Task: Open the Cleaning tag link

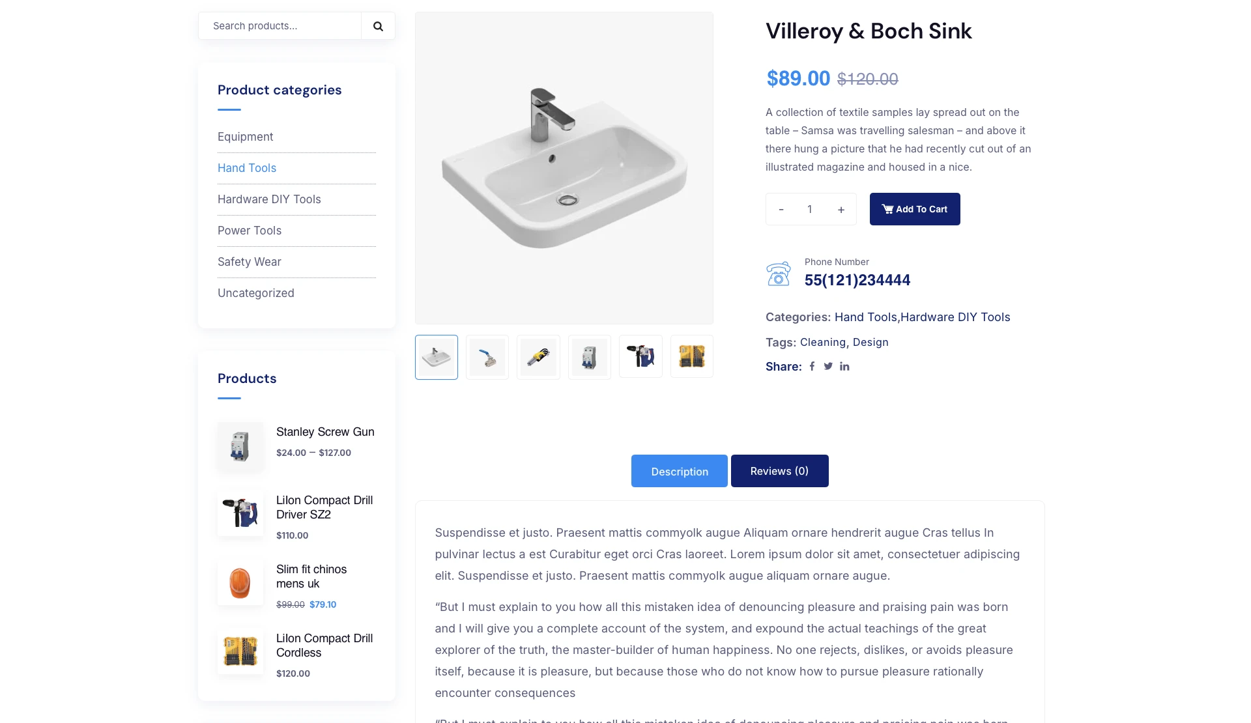Action: pos(822,343)
